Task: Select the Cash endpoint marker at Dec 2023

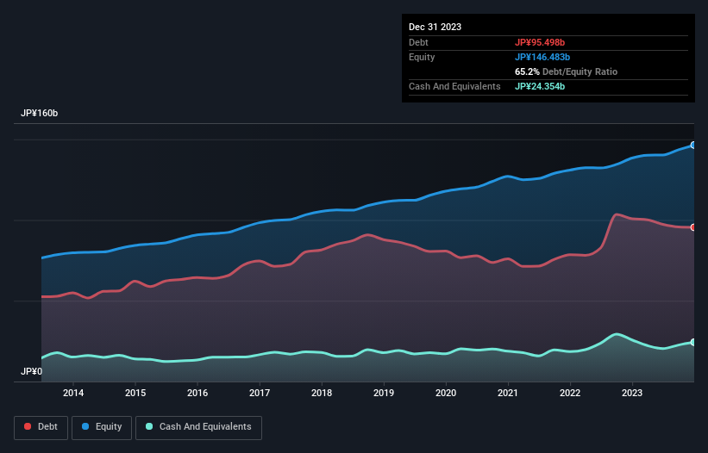Action: pyautogui.click(x=693, y=343)
